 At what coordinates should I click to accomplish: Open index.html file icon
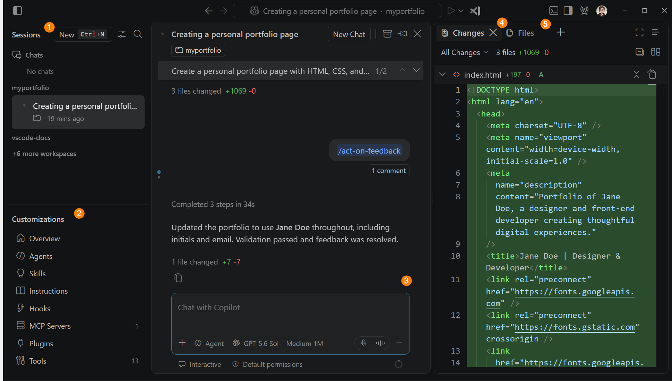coord(652,74)
